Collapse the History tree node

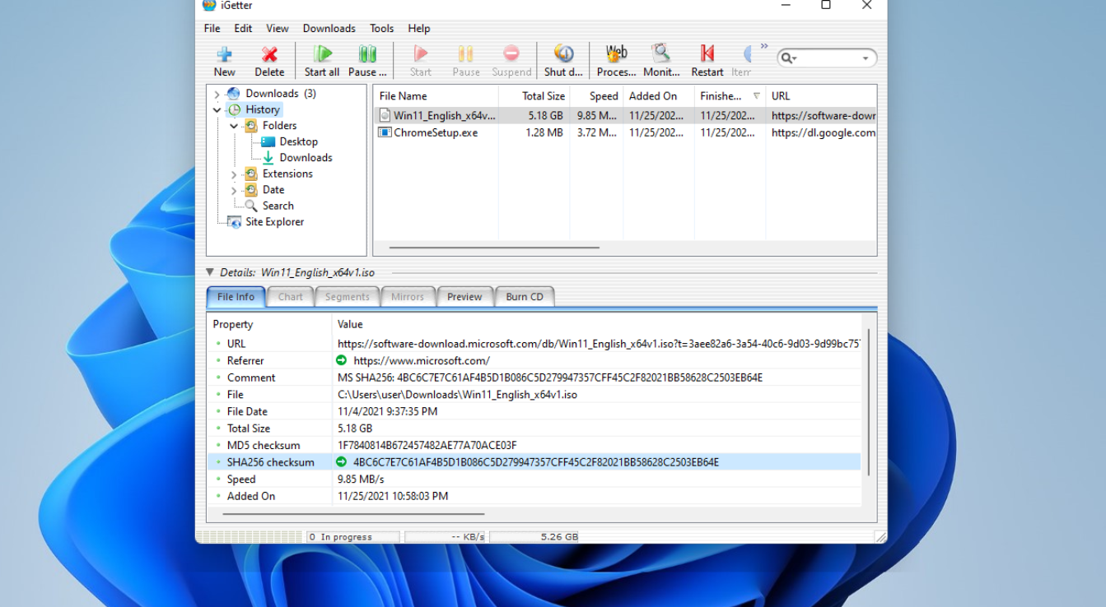pos(217,109)
